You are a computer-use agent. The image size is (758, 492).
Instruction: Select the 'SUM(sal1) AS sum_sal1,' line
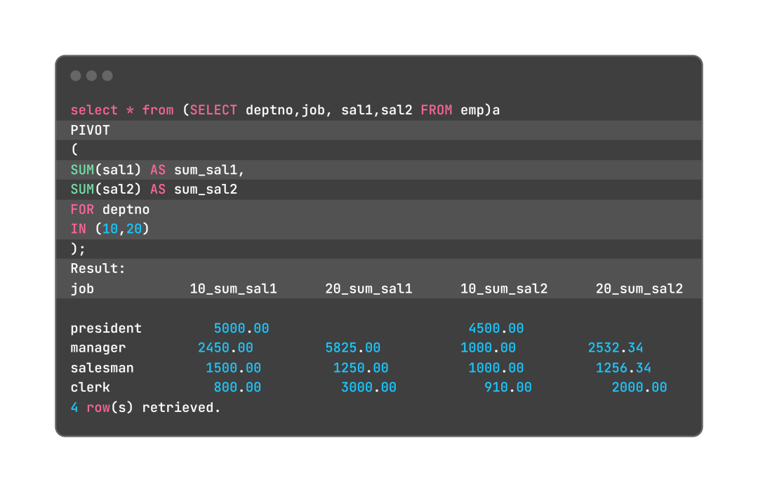tap(158, 170)
